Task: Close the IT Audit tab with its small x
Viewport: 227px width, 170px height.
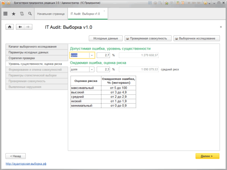Action: pyautogui.click(x=104, y=11)
